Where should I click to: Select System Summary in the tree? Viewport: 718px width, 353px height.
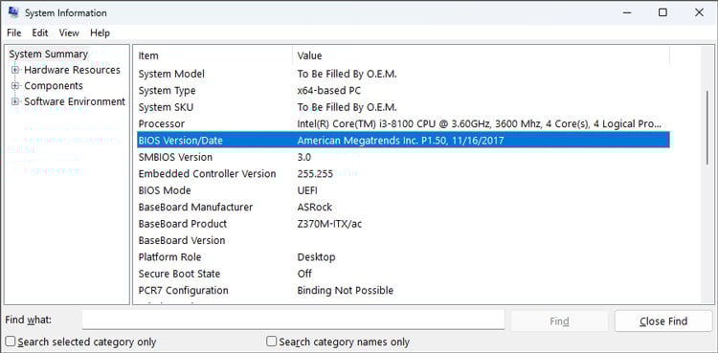point(48,54)
